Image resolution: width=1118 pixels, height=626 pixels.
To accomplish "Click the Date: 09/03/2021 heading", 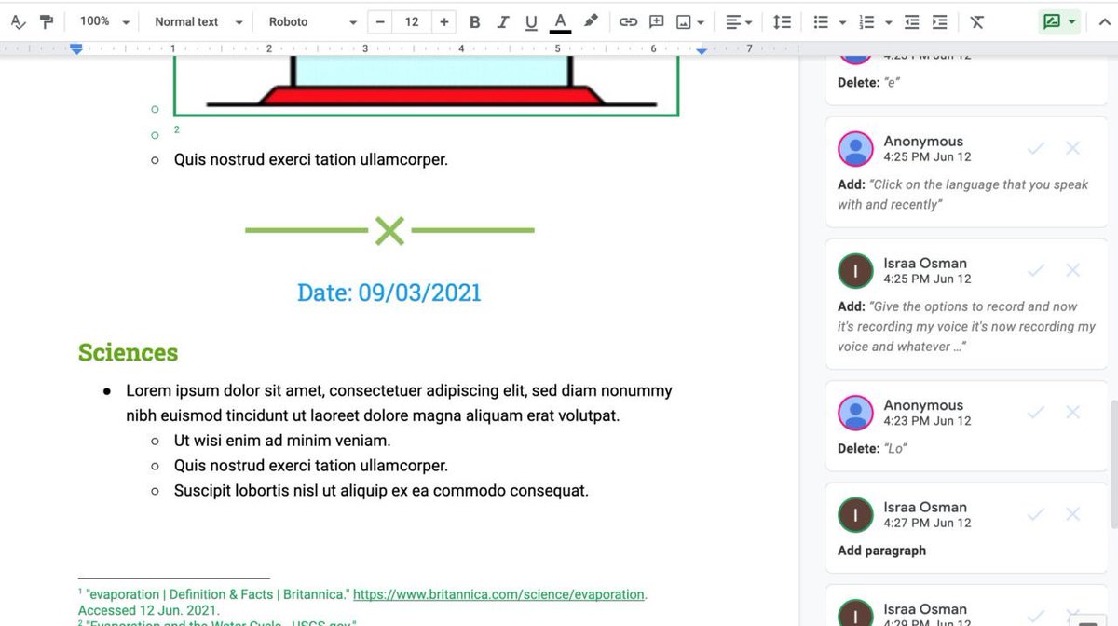I will [389, 293].
